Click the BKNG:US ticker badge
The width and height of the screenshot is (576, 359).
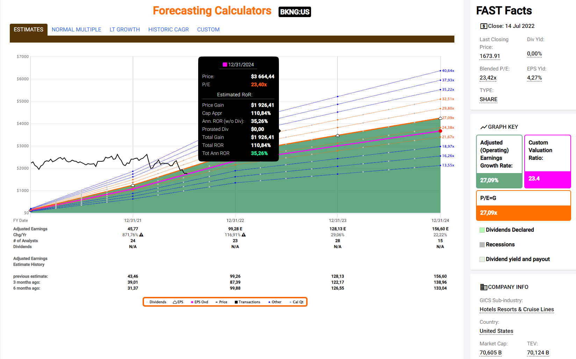[294, 12]
